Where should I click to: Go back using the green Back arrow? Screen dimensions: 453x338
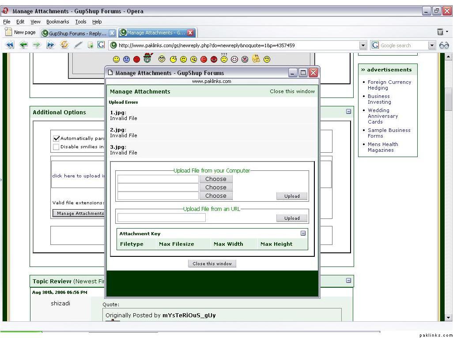(x=23, y=45)
